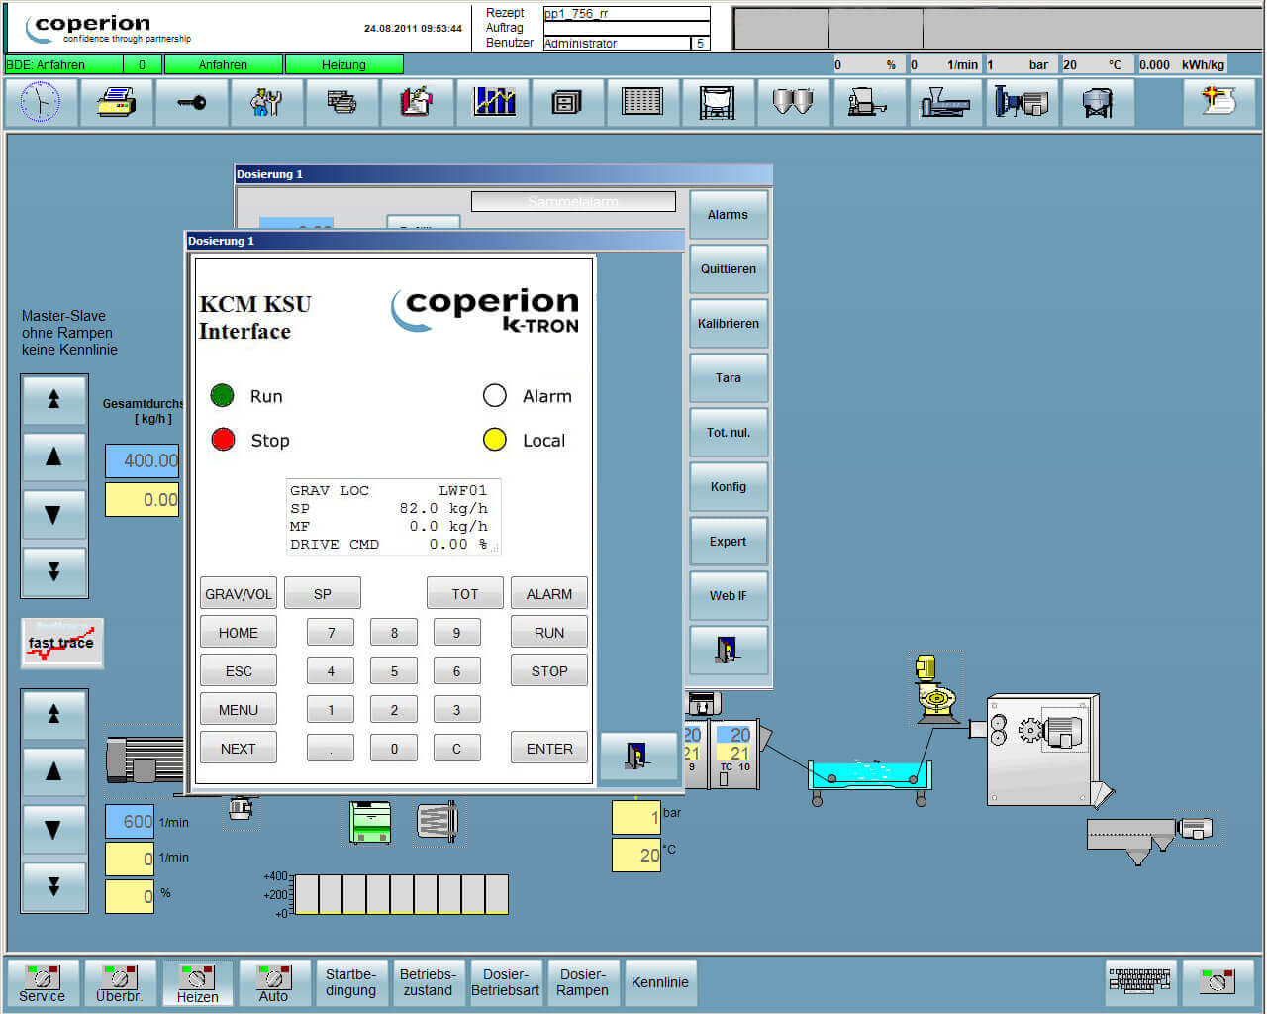1267x1014 pixels.
Task: Click the Tot. nul. button
Action: coord(728,432)
